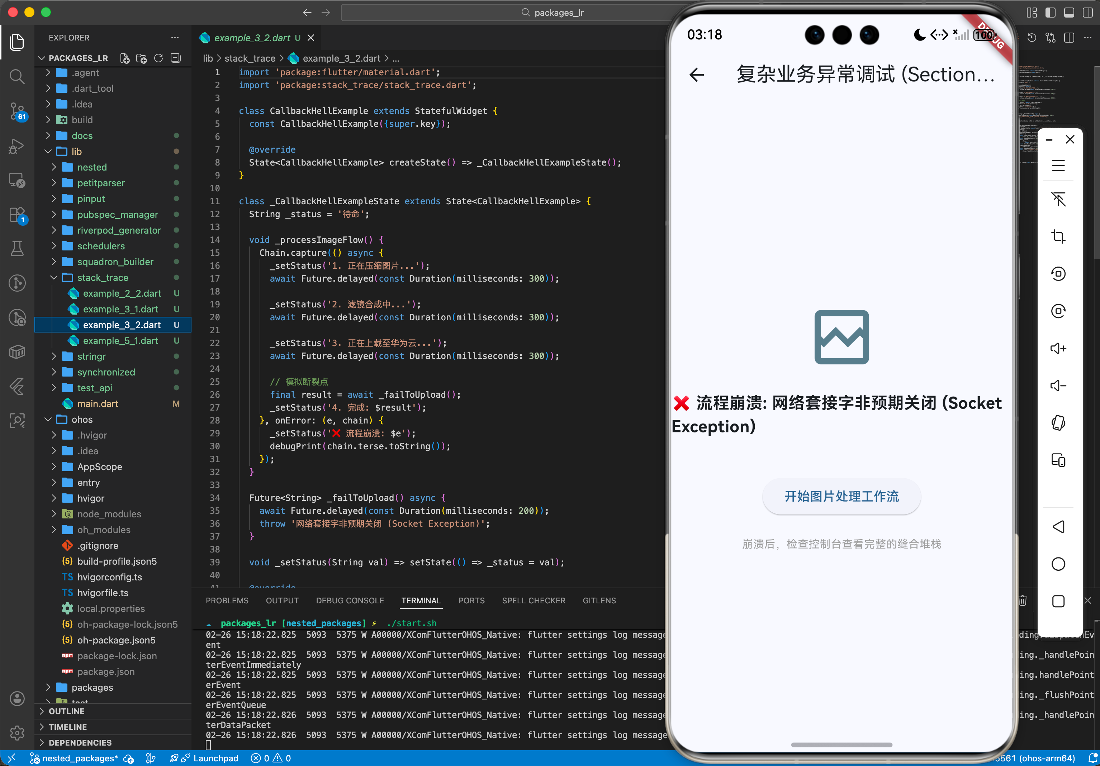Switch to the PORTS panel tab

[471, 600]
